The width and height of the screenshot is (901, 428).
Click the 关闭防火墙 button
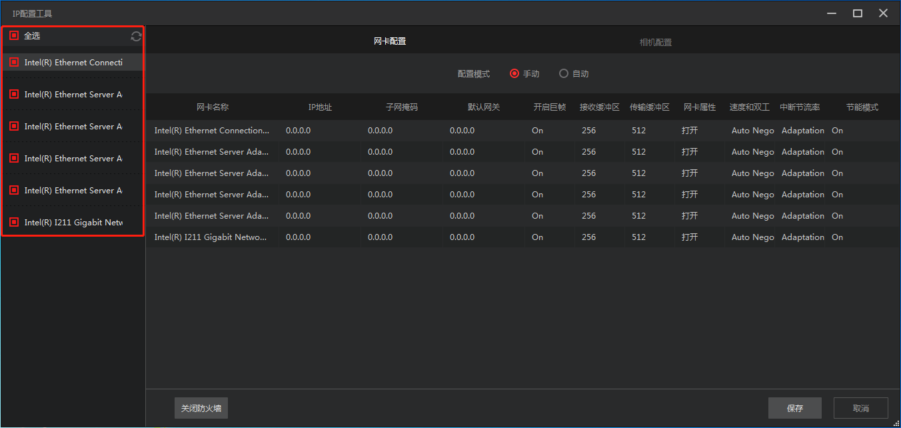click(201, 408)
